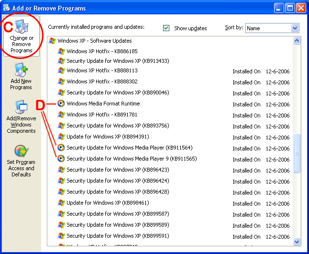Click icon for Windows XP Hotfix - KB891781
This screenshot has height=254, width=309.
pyautogui.click(x=61, y=115)
